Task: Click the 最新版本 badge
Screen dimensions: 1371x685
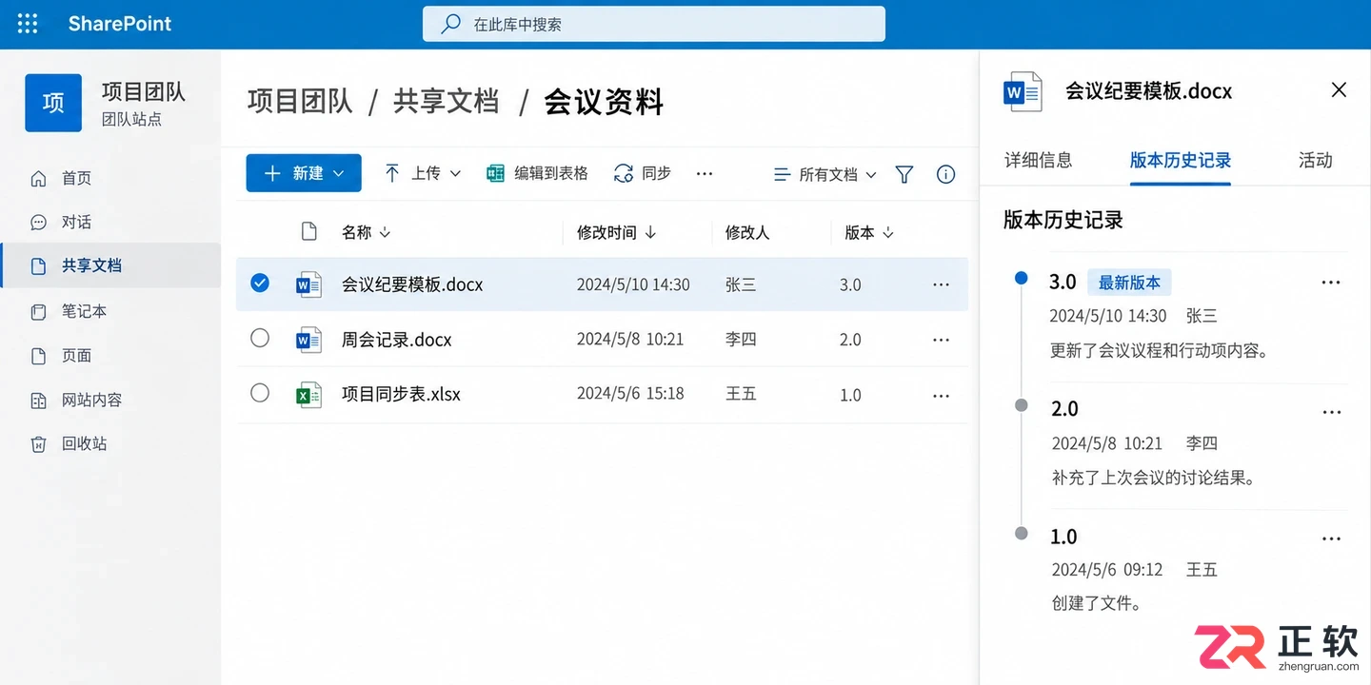Action: 1129,283
